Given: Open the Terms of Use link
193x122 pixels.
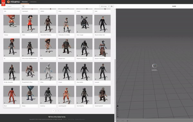Looking at the screenshot, I should click(71, 119).
